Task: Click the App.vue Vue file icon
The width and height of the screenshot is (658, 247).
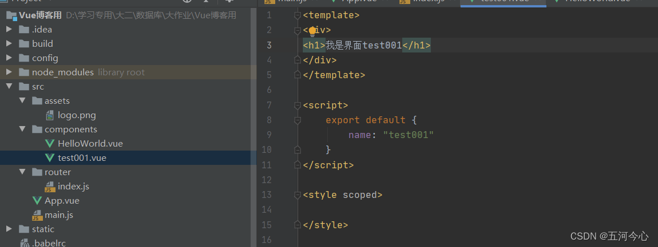Action: (x=37, y=201)
